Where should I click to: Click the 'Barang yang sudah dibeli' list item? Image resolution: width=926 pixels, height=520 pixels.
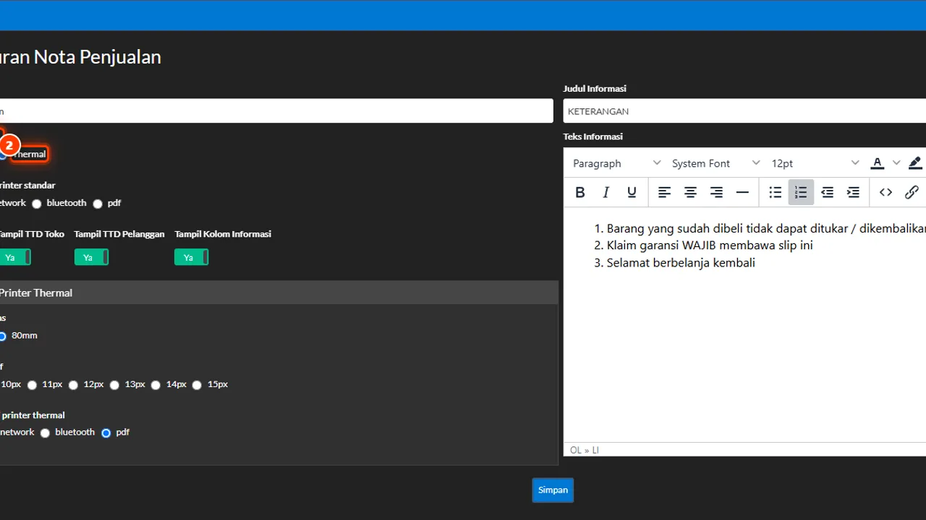tap(766, 228)
